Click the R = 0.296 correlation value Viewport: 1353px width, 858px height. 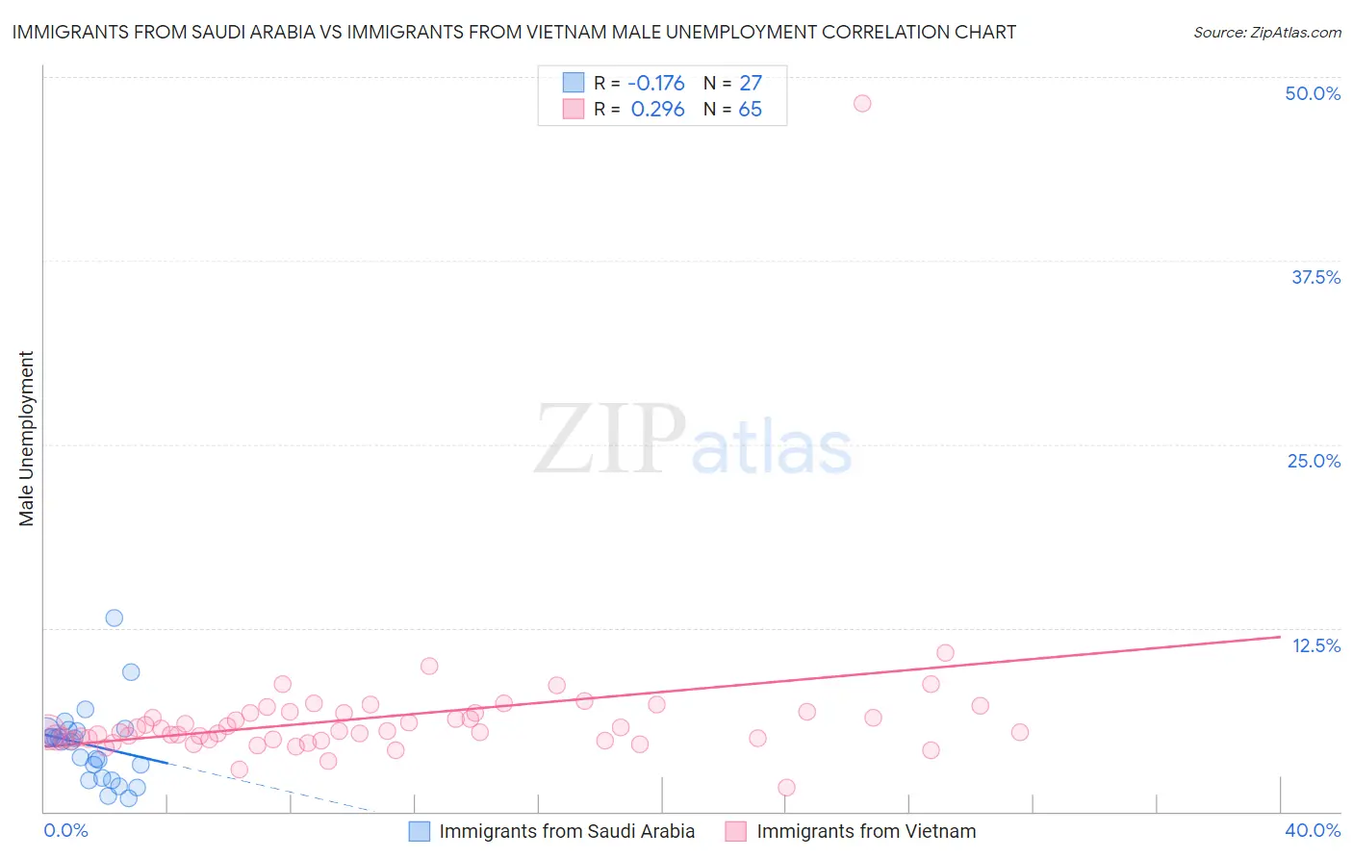639,109
